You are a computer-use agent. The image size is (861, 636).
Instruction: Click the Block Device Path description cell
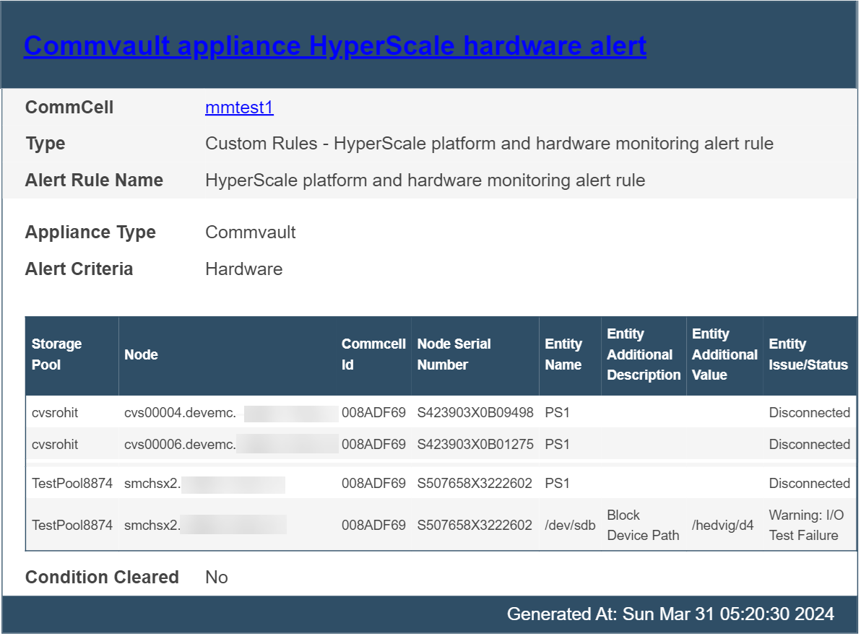pos(642,525)
